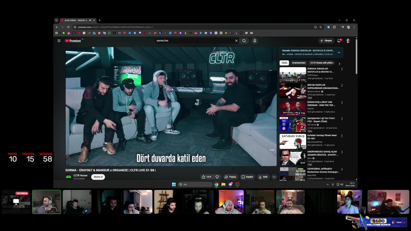Open options for ANONYMOUS'A SAVAŞ AÇAN video
Screen dimensions: 411x231
tap(342, 152)
